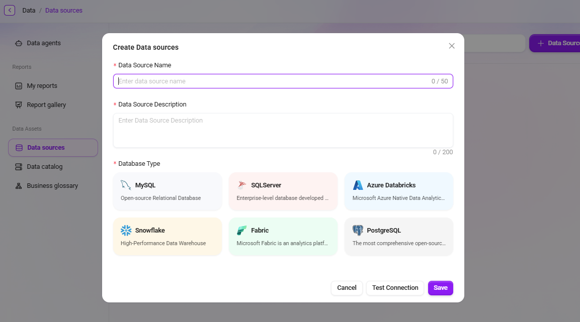This screenshot has width=580, height=322.
Task: Click the My reports chart icon
Action: [19, 86]
